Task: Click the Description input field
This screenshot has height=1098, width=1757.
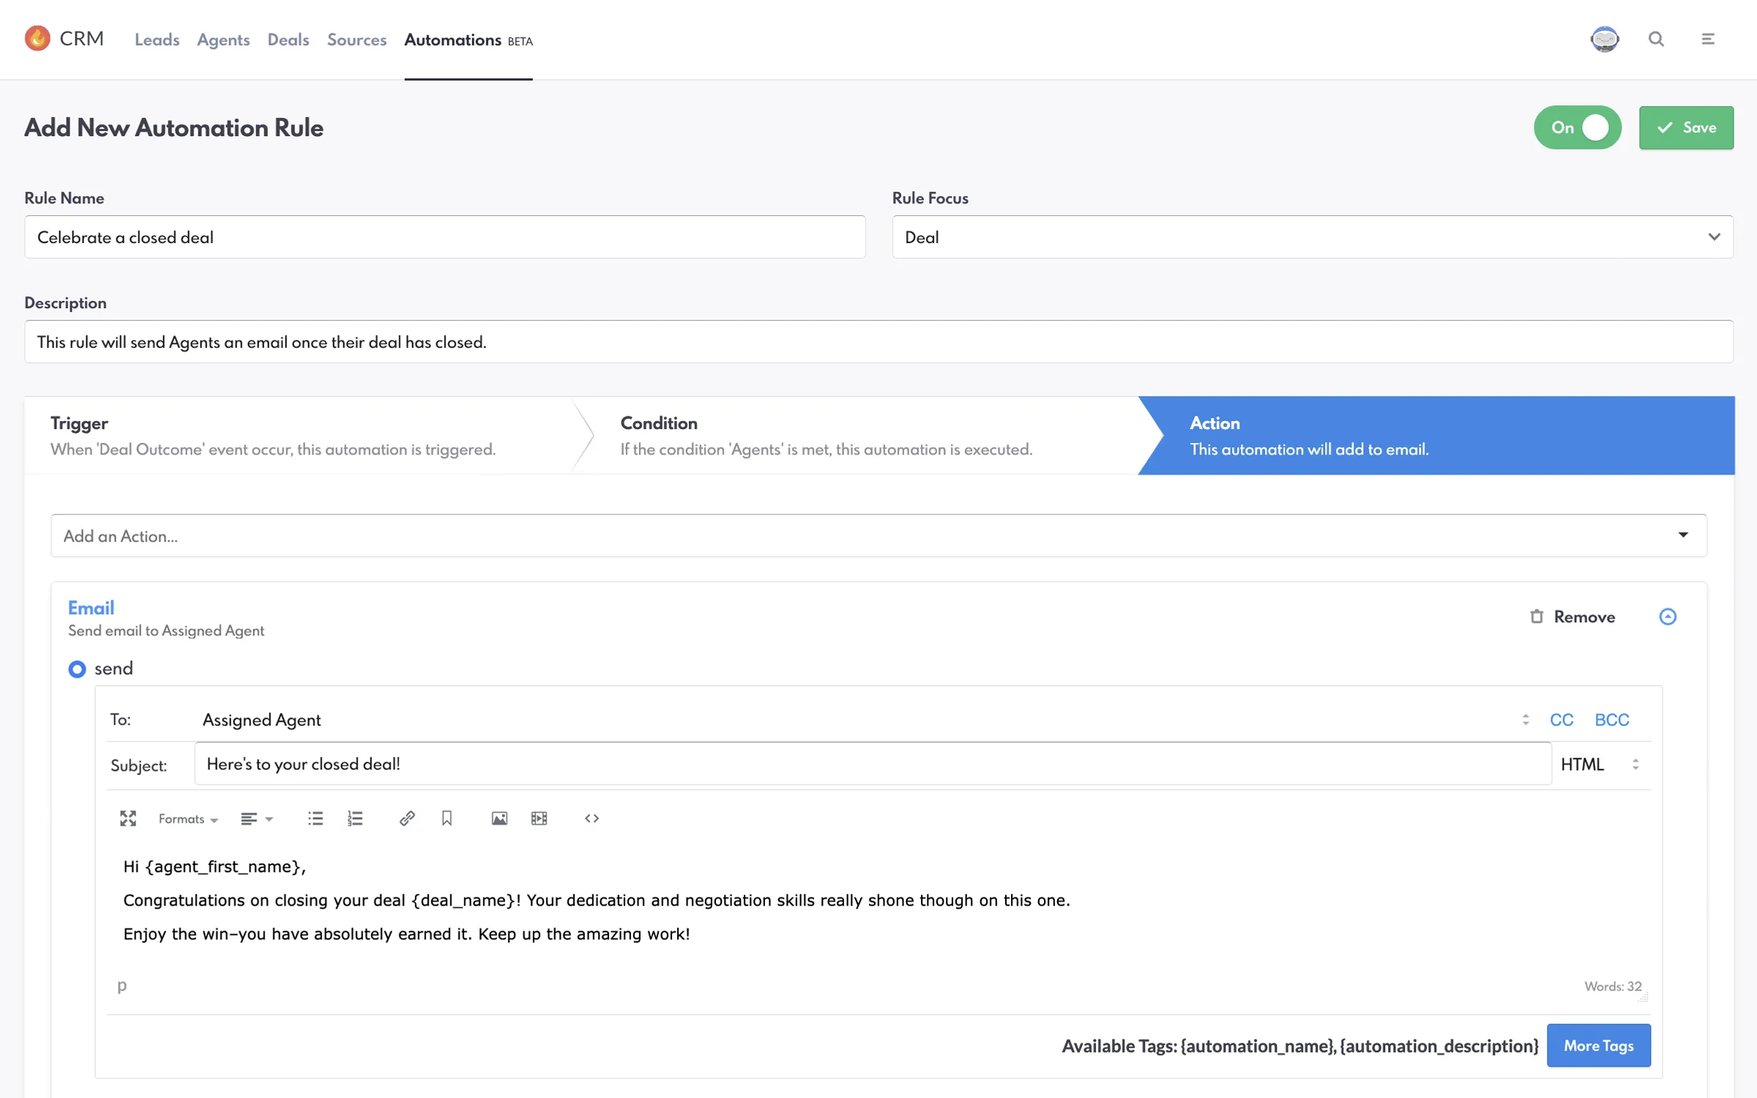Action: 878,341
